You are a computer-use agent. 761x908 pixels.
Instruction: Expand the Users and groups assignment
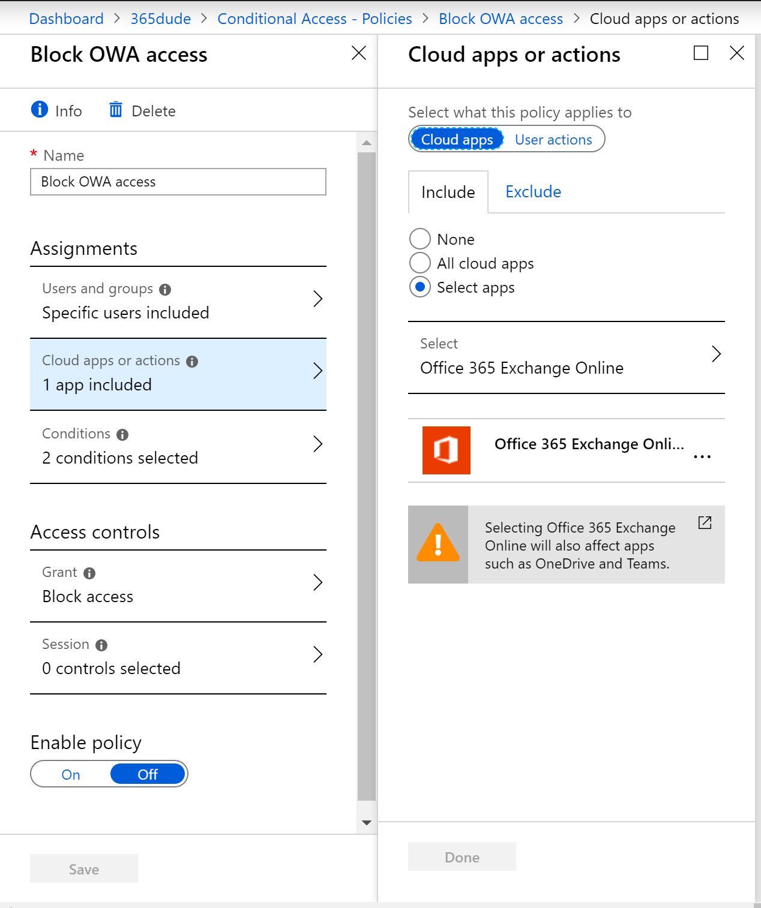tap(178, 300)
